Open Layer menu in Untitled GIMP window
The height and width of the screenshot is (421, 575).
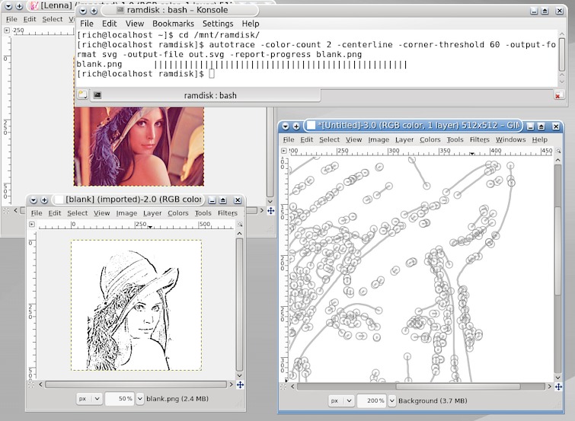pyautogui.click(x=404, y=140)
